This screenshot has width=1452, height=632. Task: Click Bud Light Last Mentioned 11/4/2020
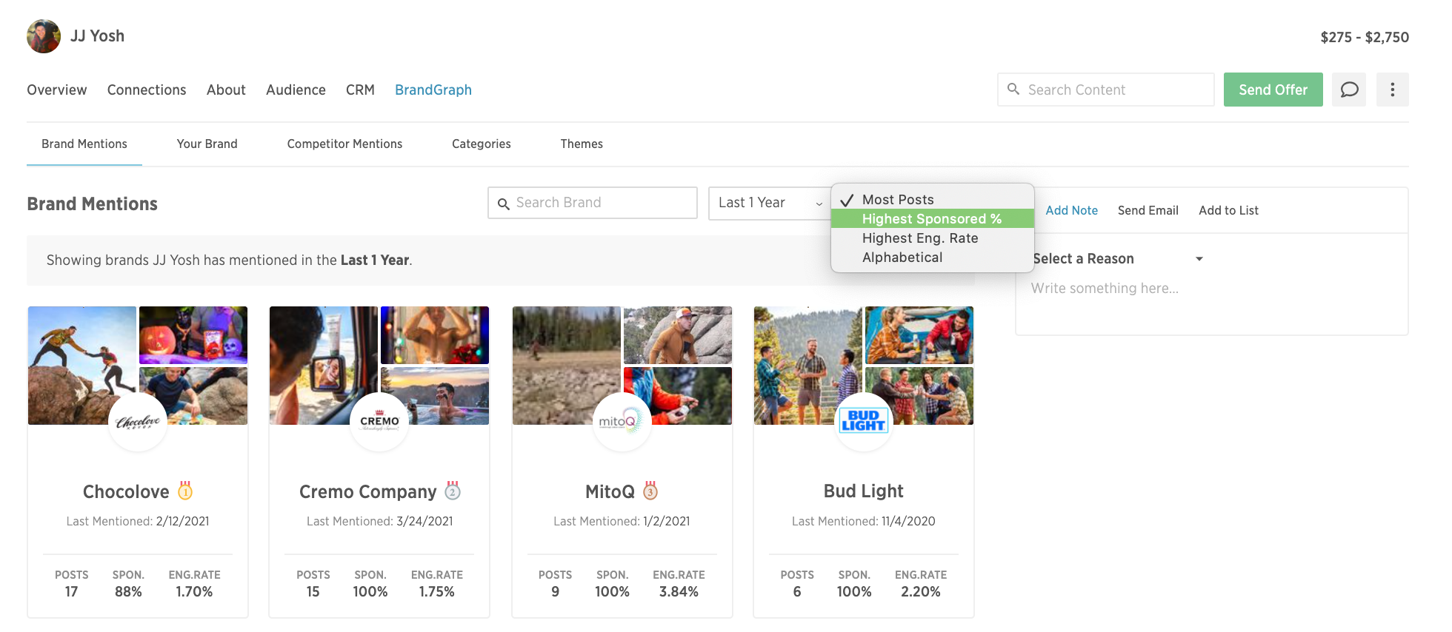pos(864,521)
